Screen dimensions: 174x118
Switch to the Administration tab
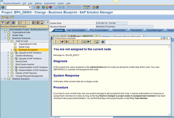pos(119,30)
